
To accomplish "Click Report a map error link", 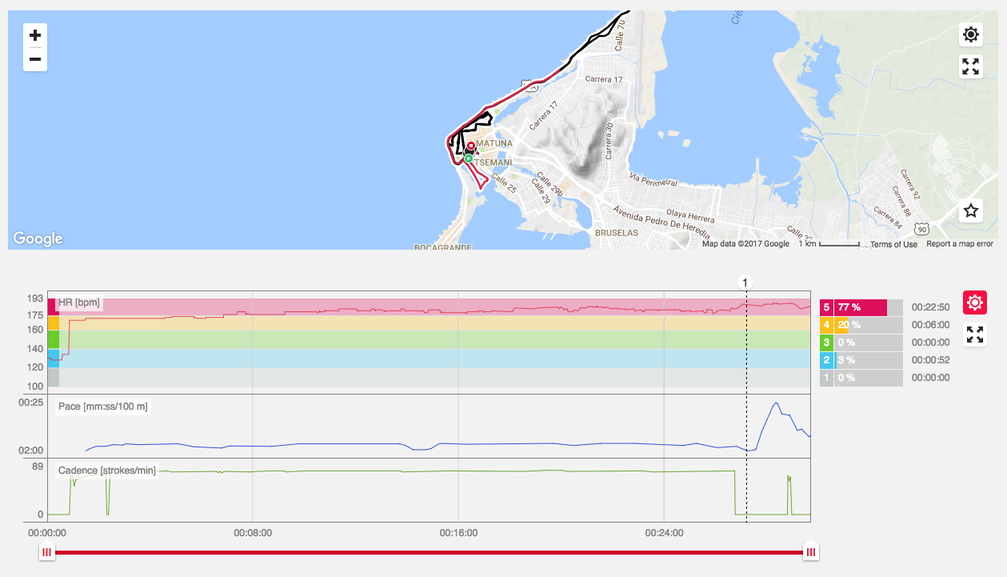I will click(x=959, y=244).
